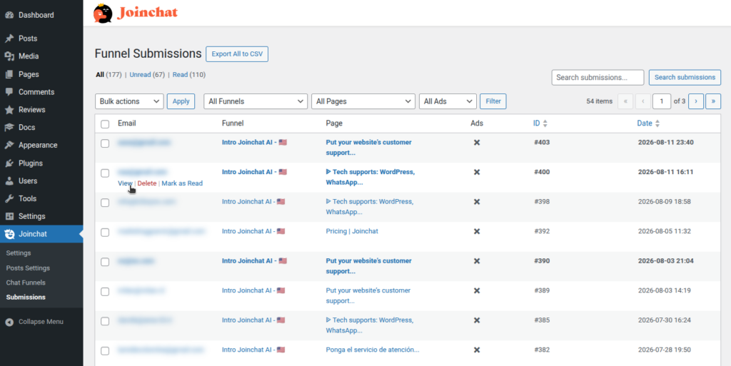
Task: Click the Dashboard gauge icon
Action: [x=9, y=15]
